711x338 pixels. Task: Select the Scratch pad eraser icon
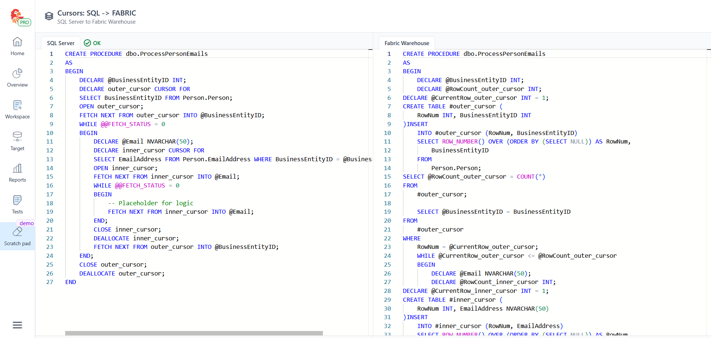click(17, 232)
